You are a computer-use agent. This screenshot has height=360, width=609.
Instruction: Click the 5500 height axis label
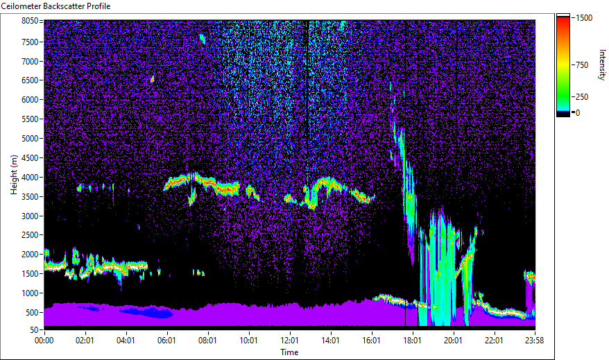(30, 119)
